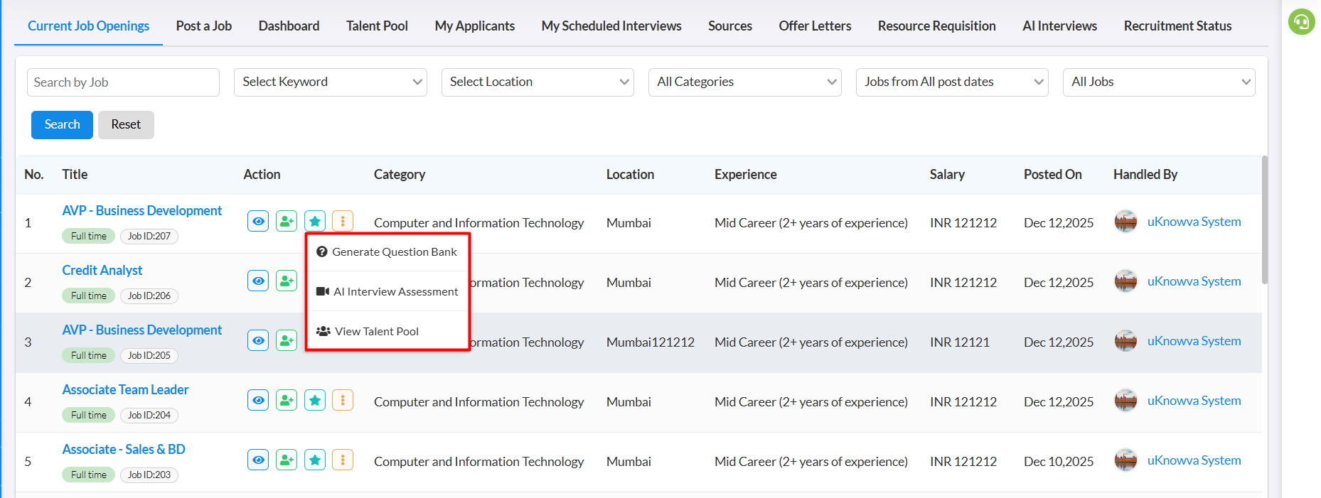Click the job table vertical scrollbar

(1264, 220)
